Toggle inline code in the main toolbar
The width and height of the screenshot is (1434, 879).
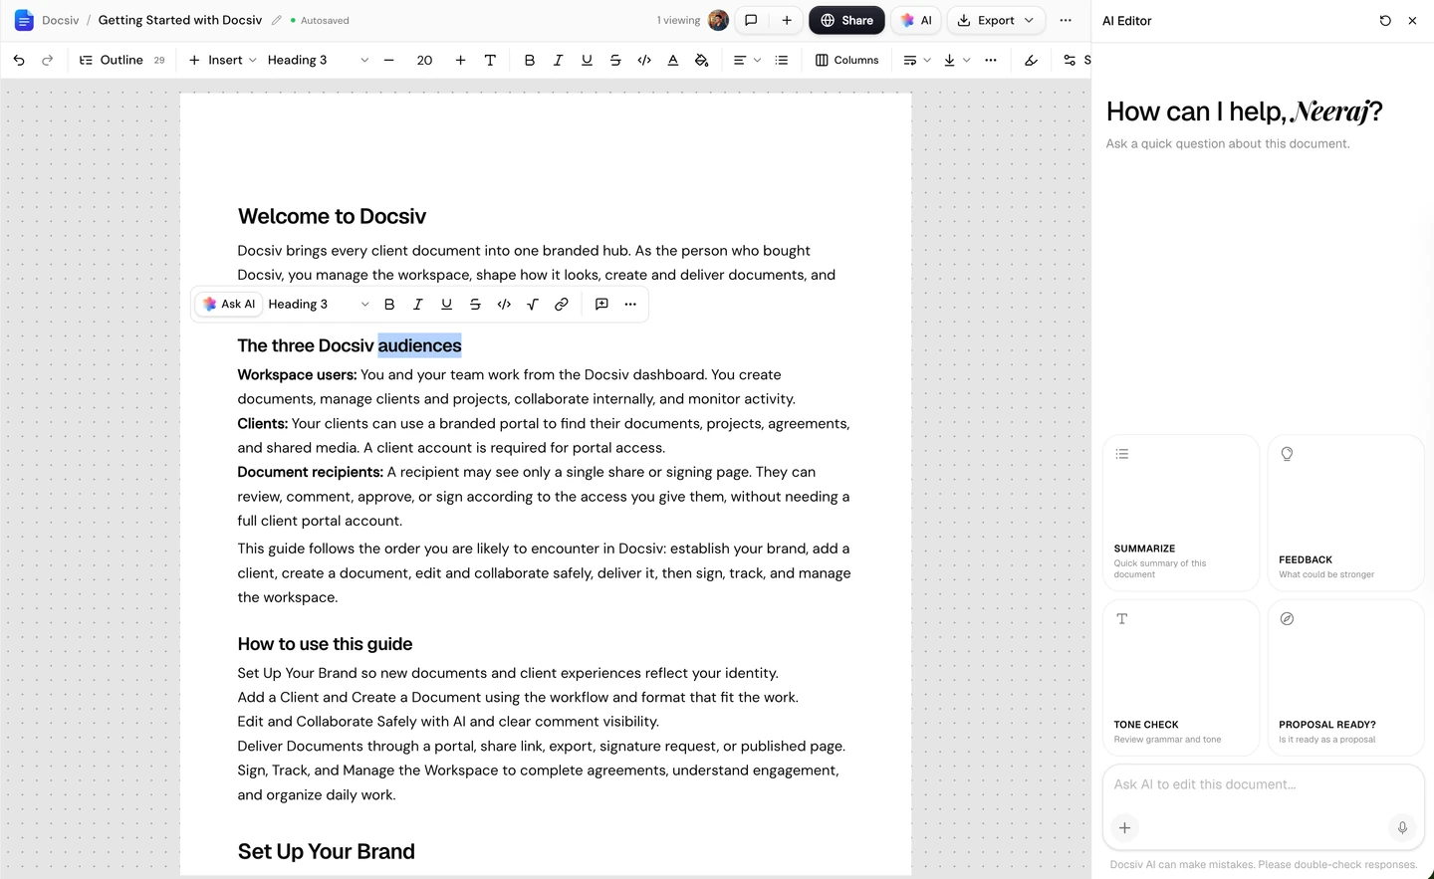pos(644,60)
